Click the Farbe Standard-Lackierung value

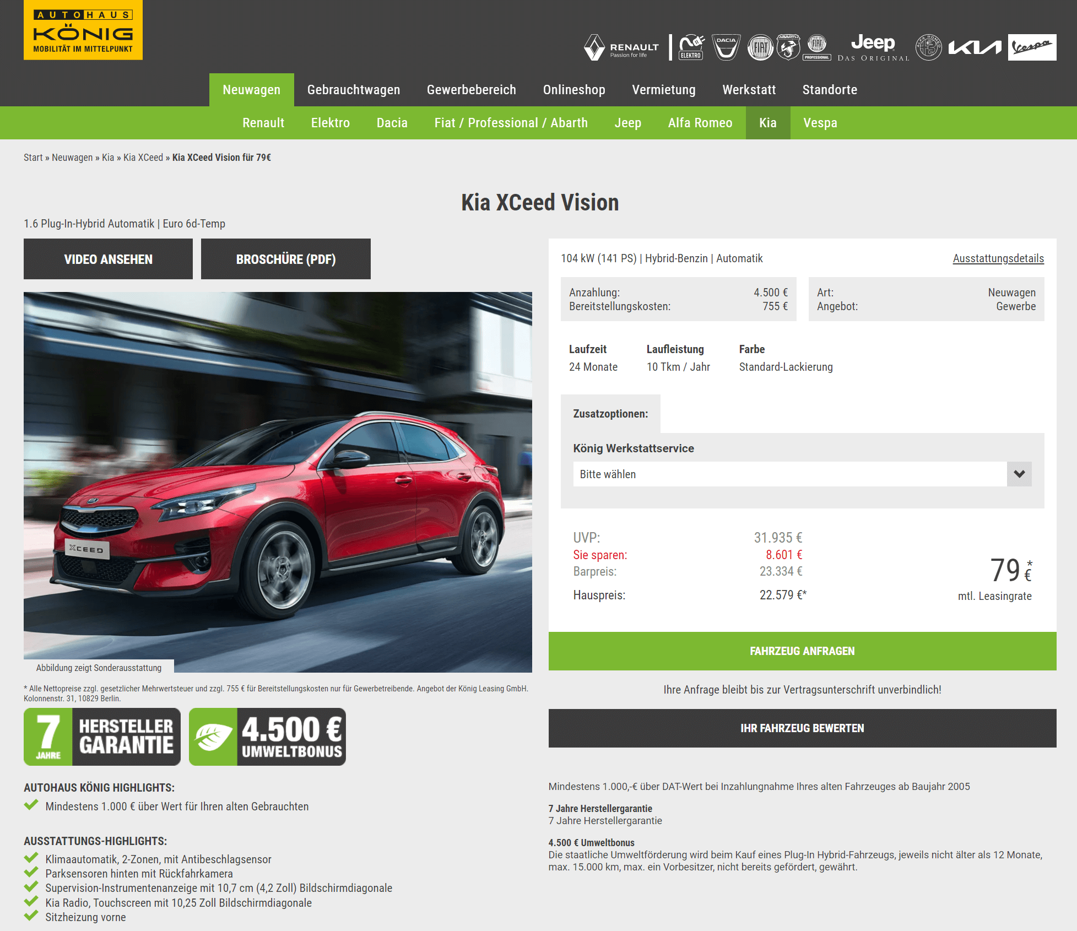[786, 367]
